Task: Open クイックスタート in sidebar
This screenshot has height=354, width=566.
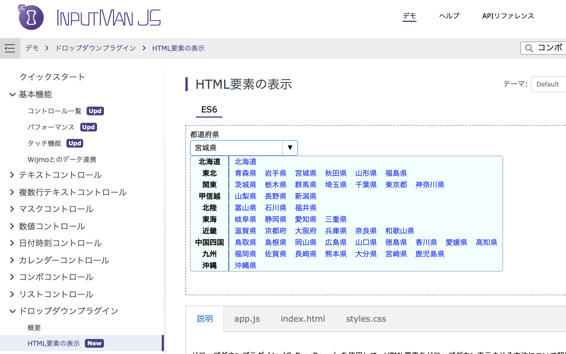Action: pyautogui.click(x=52, y=77)
